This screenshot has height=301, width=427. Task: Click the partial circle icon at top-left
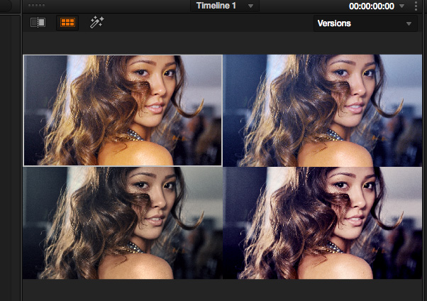pyautogui.click(x=6, y=6)
